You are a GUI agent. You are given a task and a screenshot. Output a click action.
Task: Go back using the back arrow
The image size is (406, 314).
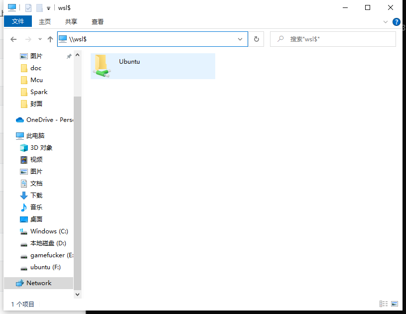[x=13, y=39]
